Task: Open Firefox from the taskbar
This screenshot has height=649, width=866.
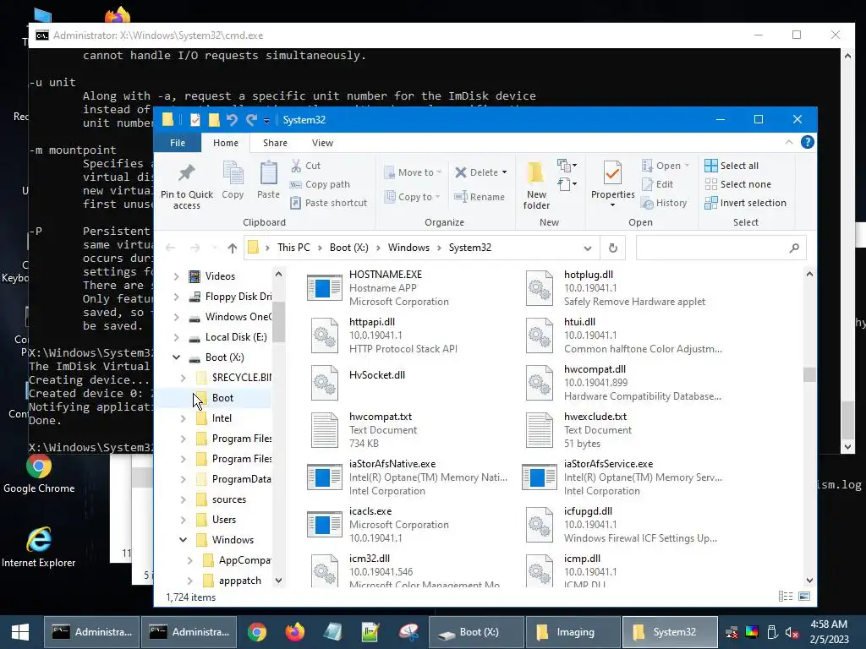Action: pos(295,632)
